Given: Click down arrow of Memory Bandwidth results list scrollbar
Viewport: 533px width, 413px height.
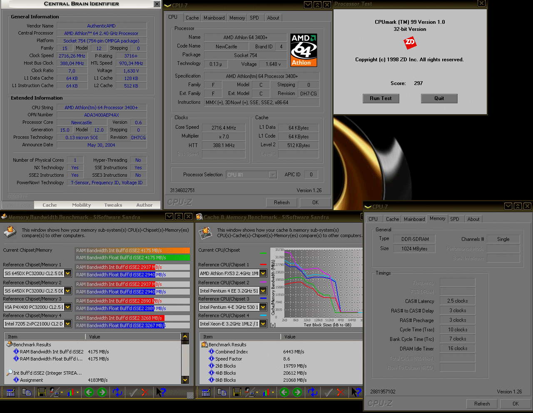Looking at the screenshot, I should point(185,380).
